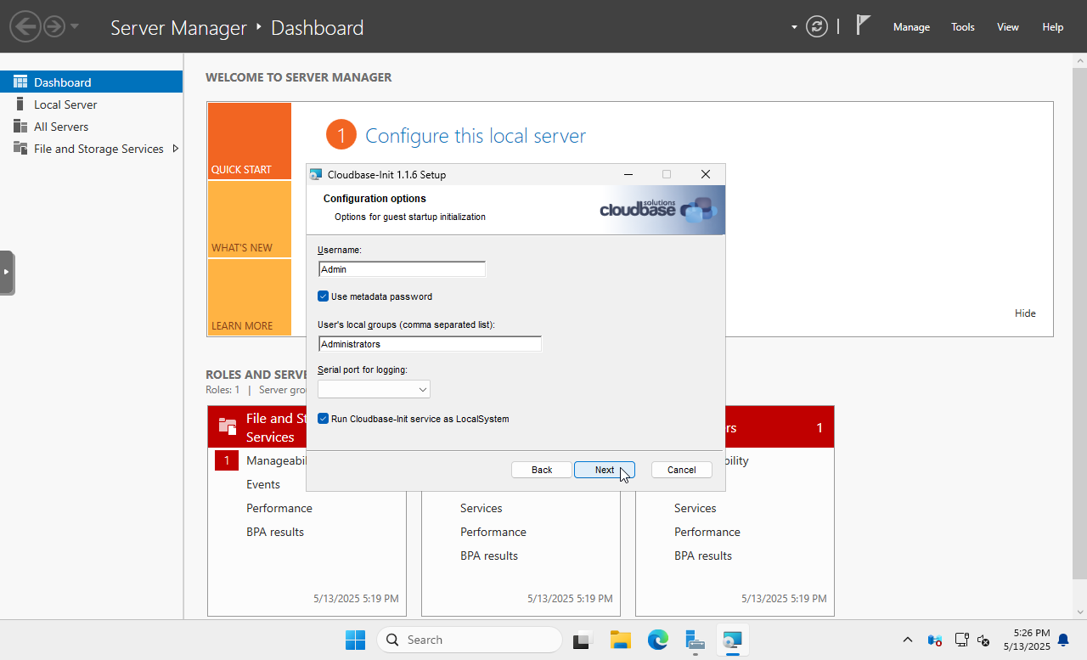Expand File and Storage Services arrow
This screenshot has height=660, width=1087.
(x=176, y=148)
